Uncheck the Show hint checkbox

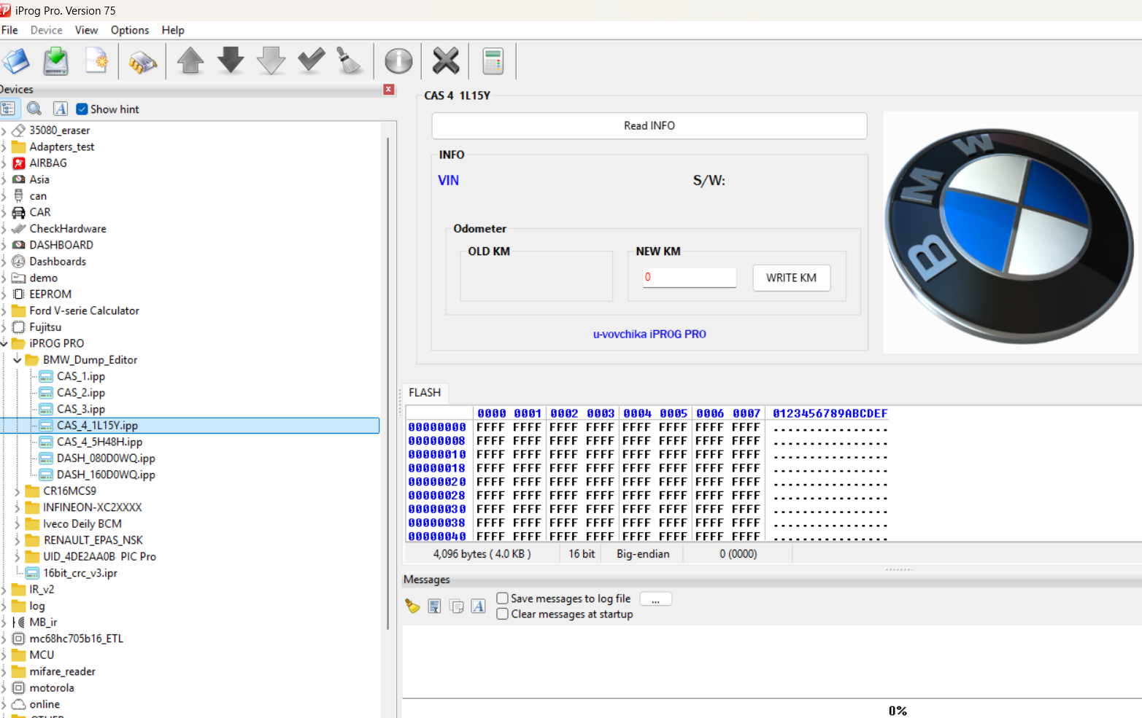click(82, 109)
